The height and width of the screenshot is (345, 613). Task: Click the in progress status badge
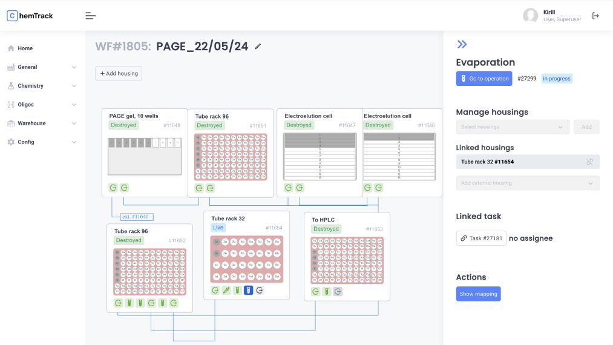(557, 79)
